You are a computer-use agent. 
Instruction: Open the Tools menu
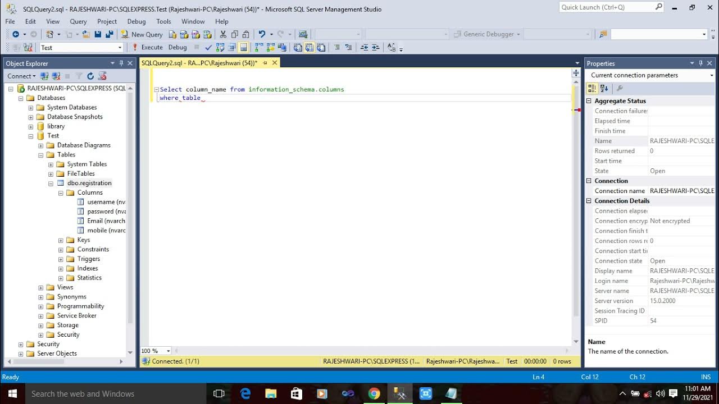pos(163,21)
